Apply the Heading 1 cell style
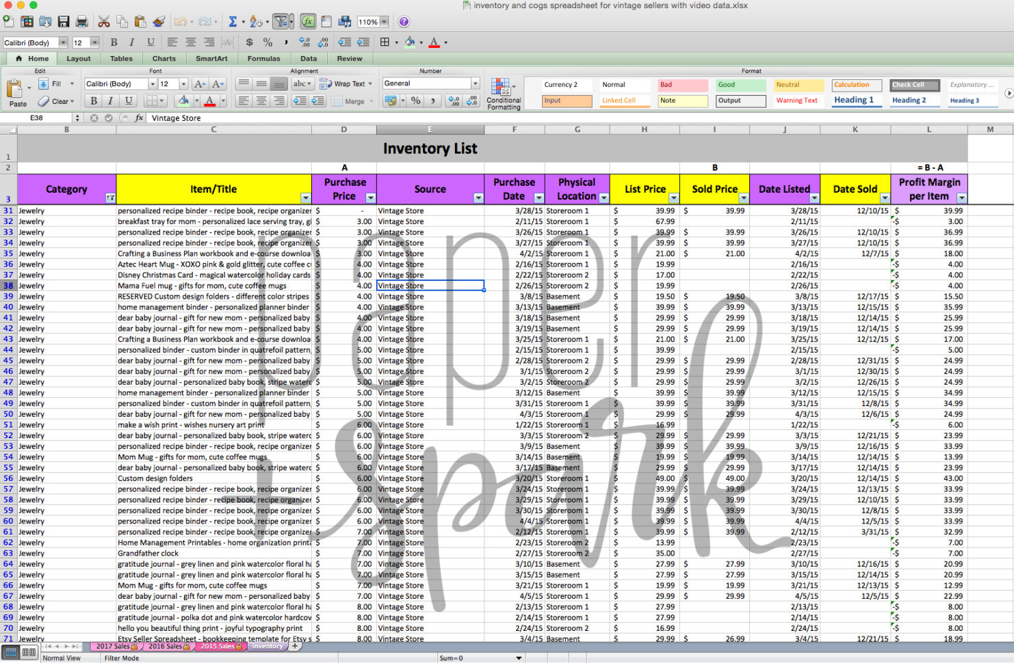1014x663 pixels. click(x=856, y=100)
